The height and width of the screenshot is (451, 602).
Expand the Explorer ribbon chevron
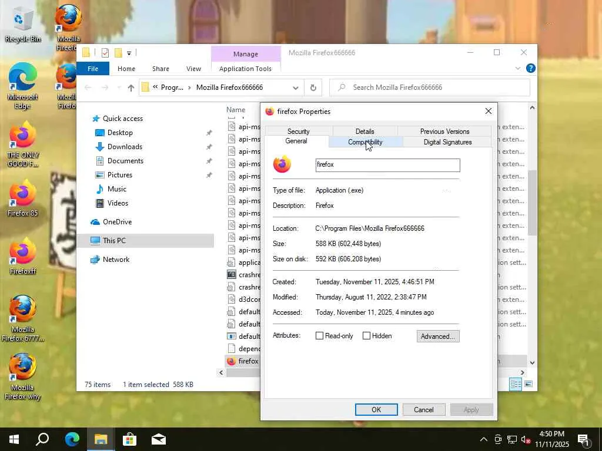pyautogui.click(x=517, y=68)
